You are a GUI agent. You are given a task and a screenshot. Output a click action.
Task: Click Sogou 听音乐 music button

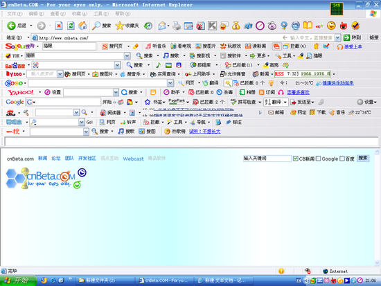pos(156,46)
